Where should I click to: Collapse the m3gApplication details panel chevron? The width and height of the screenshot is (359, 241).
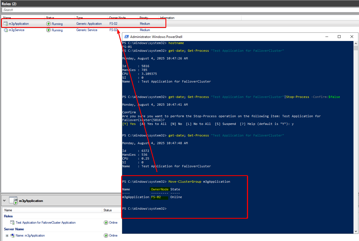[x=4, y=201]
